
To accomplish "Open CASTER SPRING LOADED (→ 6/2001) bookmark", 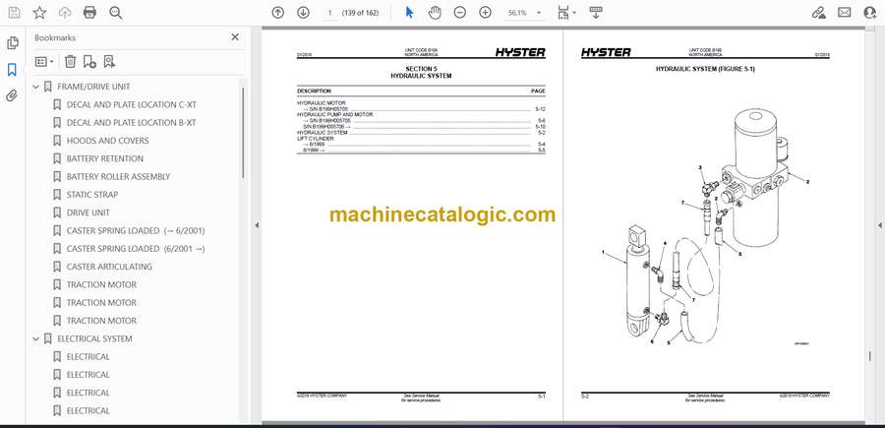I will click(136, 231).
